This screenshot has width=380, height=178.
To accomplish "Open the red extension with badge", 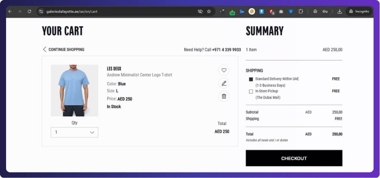I will 271,12.
